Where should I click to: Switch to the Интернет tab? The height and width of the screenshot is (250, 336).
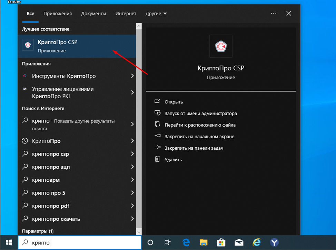[x=126, y=13]
